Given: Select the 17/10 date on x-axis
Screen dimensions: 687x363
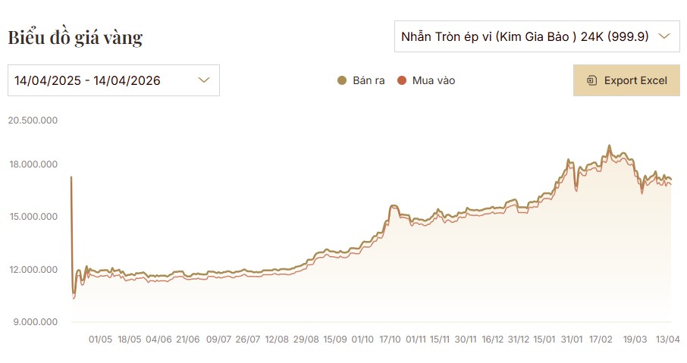Looking at the screenshot, I should pos(391,340).
